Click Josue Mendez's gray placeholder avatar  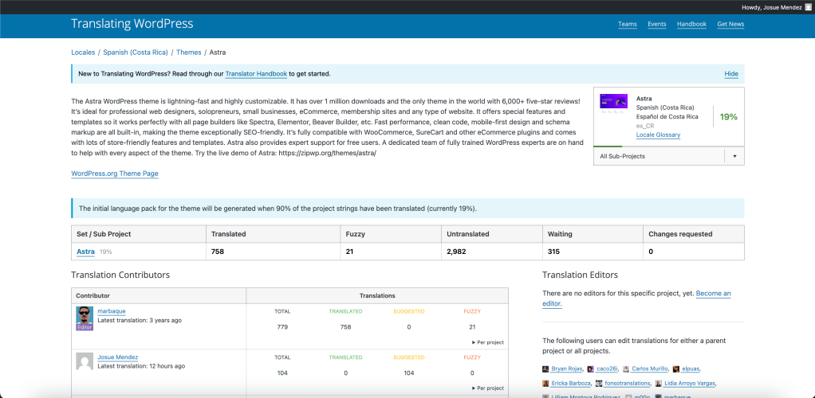[85, 361]
